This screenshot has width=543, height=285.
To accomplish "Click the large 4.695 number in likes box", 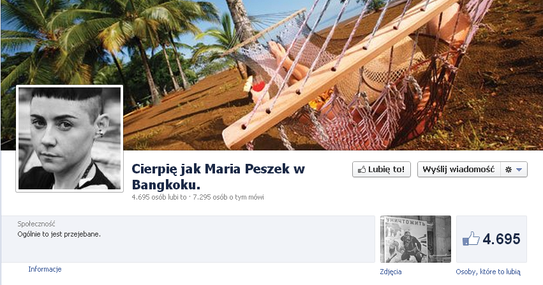I will click(x=502, y=239).
